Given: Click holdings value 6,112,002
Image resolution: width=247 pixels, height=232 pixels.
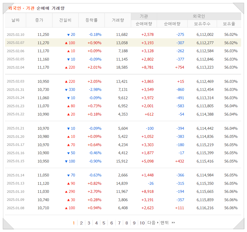Looking at the screenshot, I should click(205, 35).
